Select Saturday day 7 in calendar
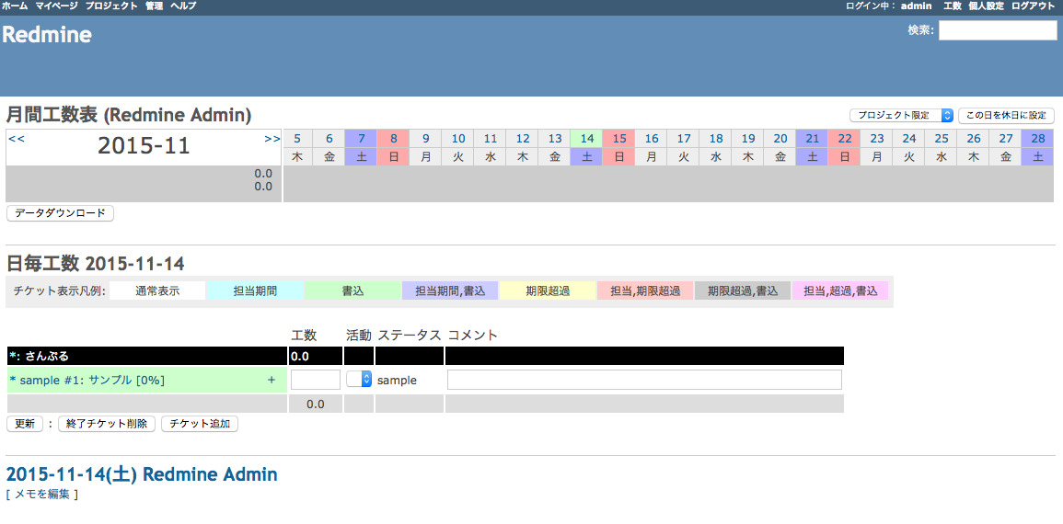The height and width of the screenshot is (524, 1063). pos(362,139)
